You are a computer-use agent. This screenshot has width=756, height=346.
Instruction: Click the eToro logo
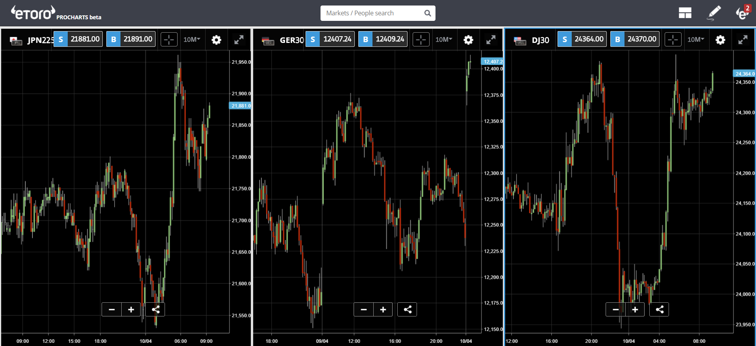tap(33, 13)
